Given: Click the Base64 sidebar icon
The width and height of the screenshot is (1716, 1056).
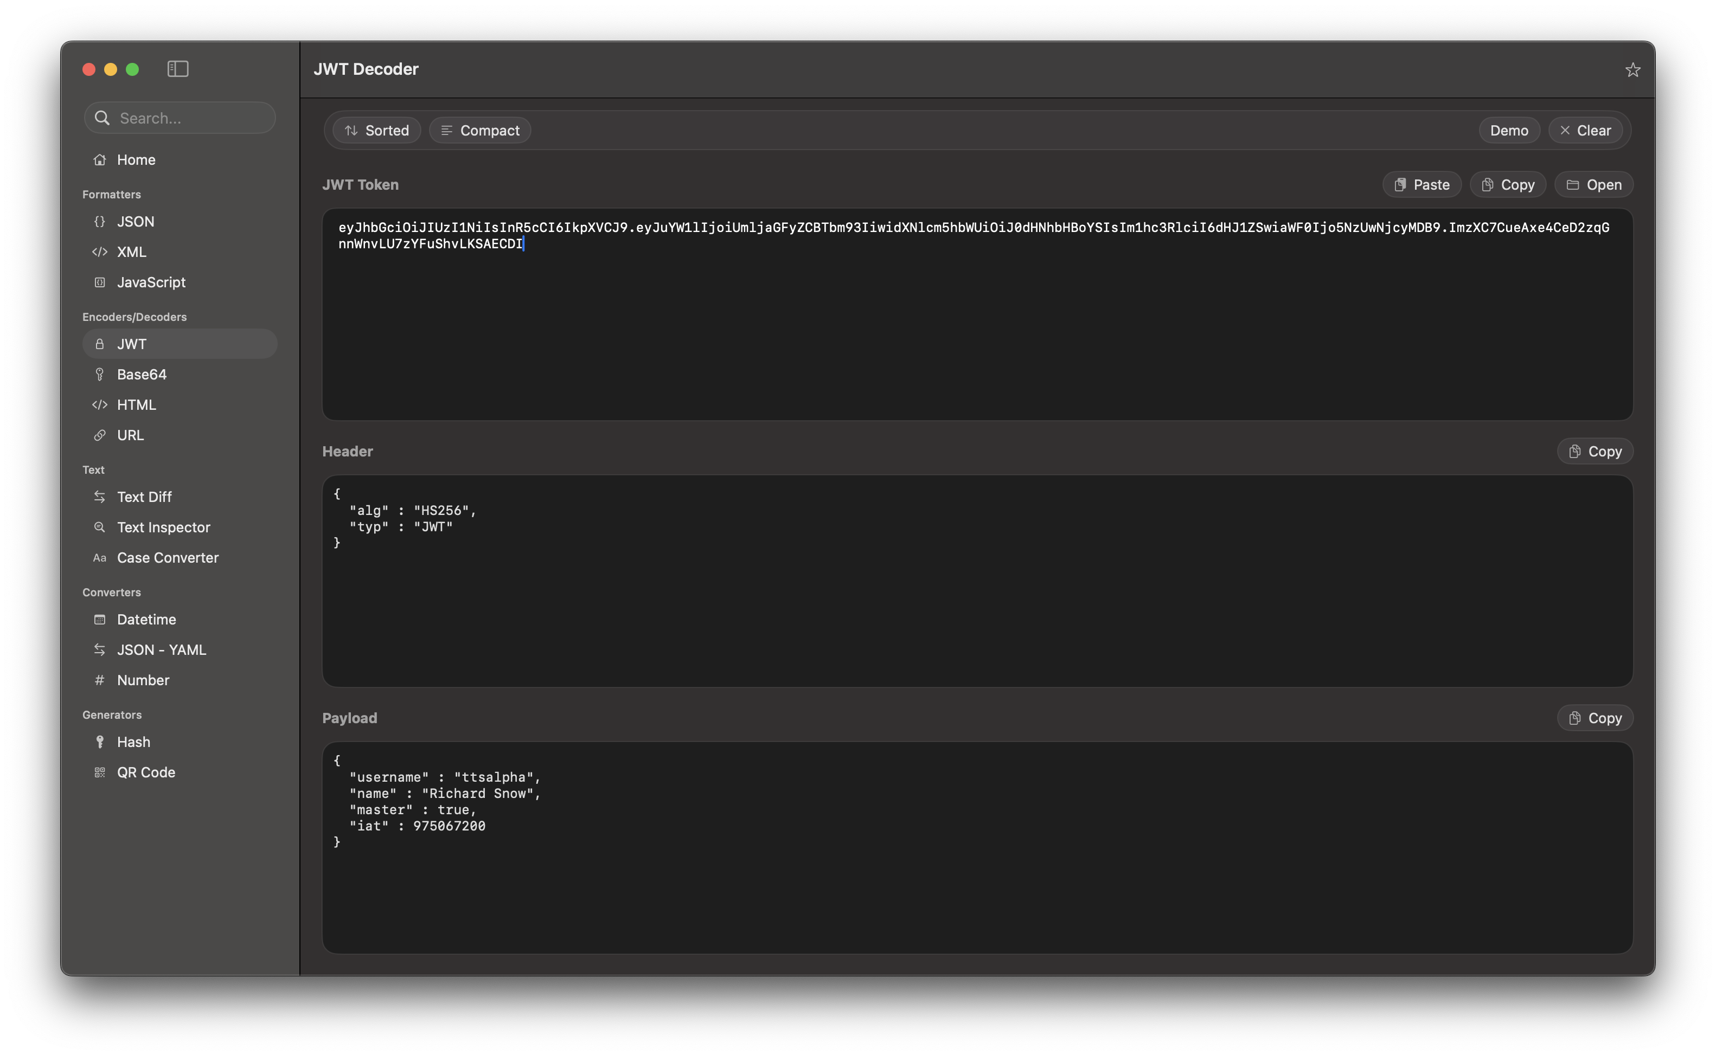Looking at the screenshot, I should (100, 375).
